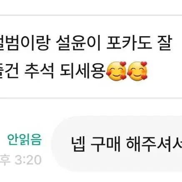Click the text 해주셔서 in the gray bubble

tap(154, 144)
